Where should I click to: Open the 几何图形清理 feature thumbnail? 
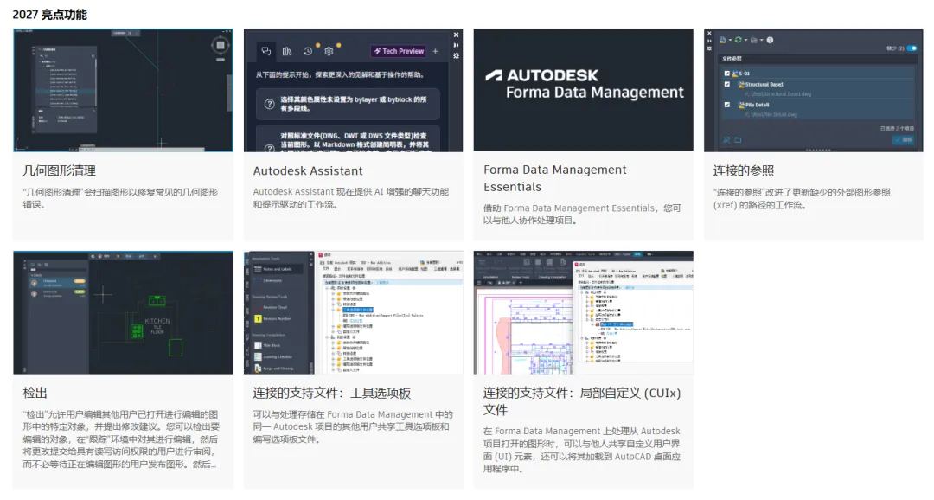[123, 90]
